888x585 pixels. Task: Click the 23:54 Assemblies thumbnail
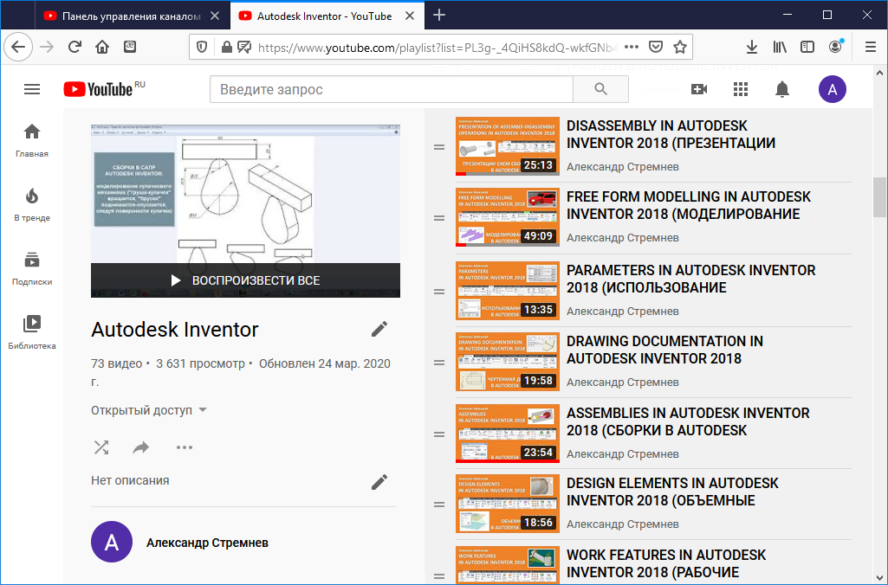click(508, 434)
